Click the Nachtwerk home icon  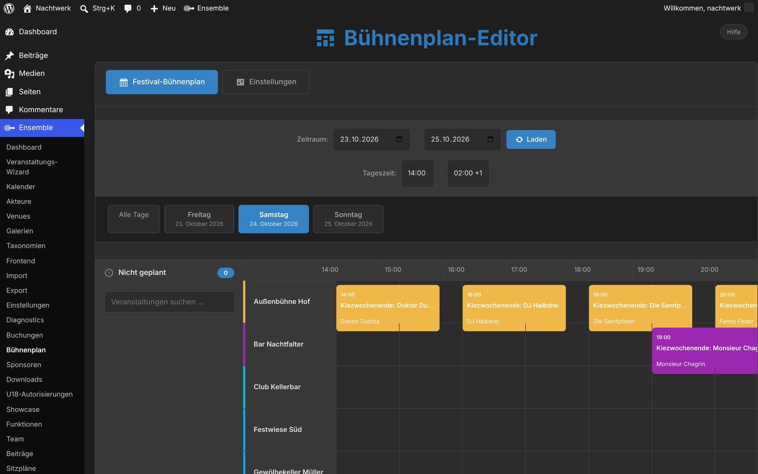(27, 9)
